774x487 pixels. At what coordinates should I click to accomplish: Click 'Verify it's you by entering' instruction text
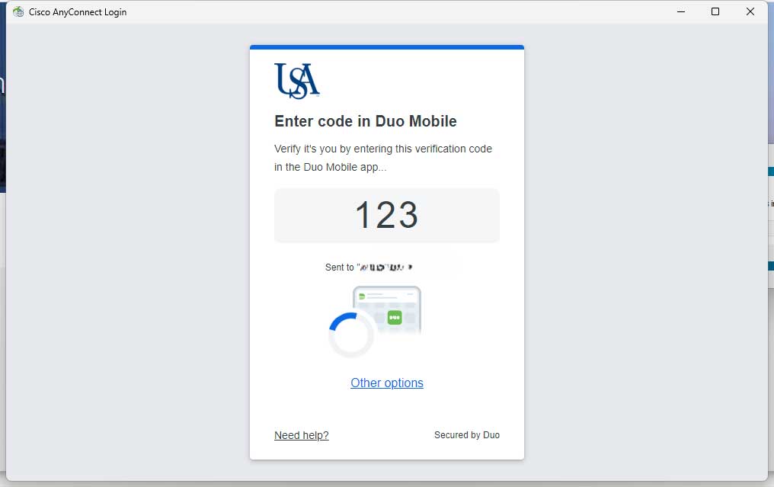(383, 158)
